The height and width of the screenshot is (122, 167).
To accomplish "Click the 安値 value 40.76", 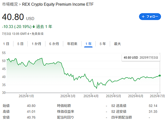I will pos(31,117).
